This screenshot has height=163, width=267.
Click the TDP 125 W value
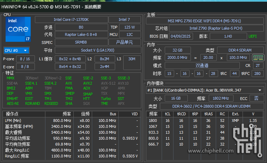point(130,27)
